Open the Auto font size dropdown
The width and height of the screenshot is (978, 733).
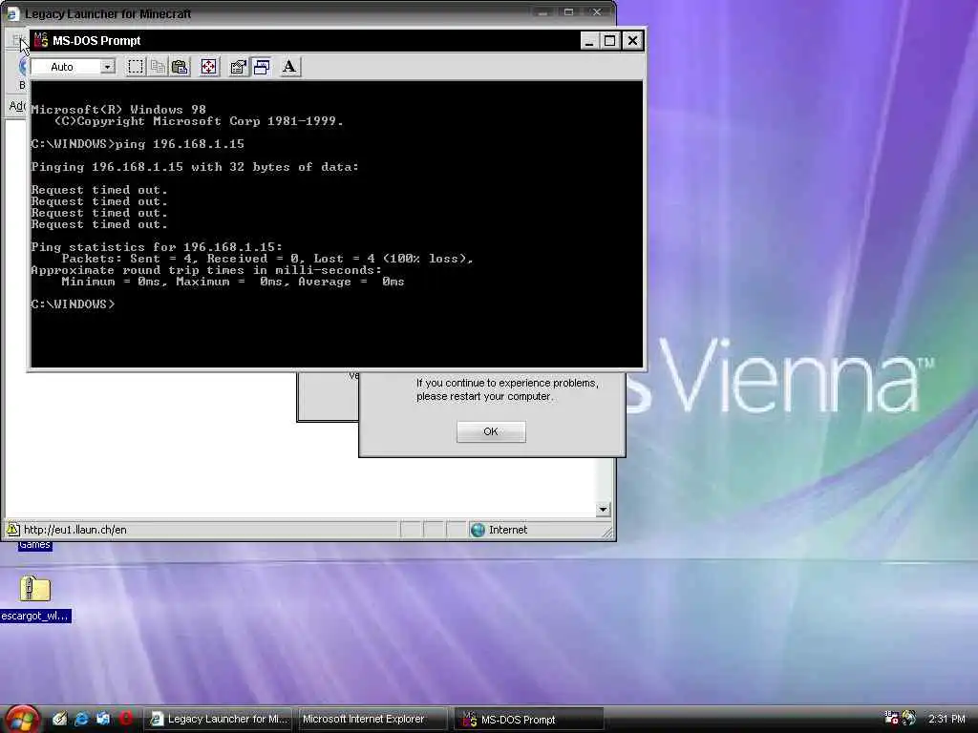(x=107, y=67)
